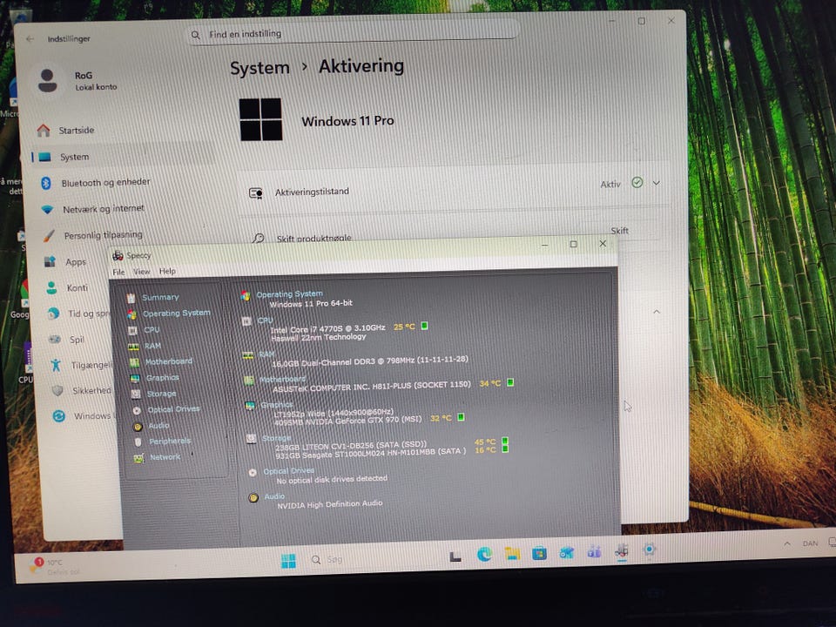Click 'NVIDIA High Definition Audio' text

[329, 504]
